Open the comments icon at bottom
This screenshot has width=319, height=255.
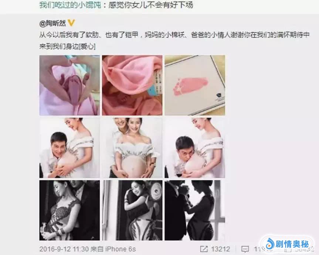[x=245, y=249]
